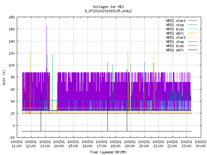Click the green NPD2 stop legend line
This screenshot has width=207, height=155.
192,25
